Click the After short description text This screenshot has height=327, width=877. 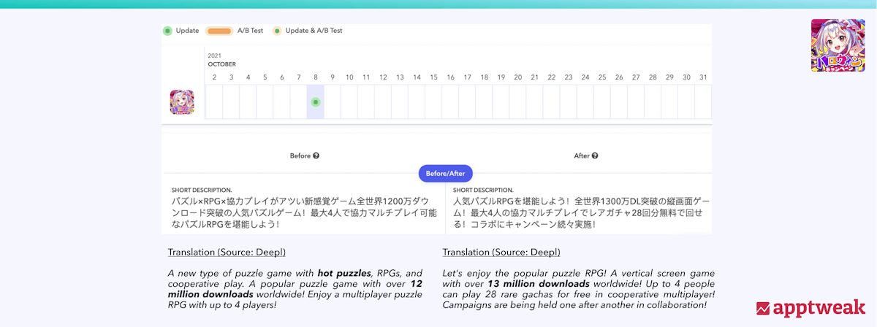[581, 212]
